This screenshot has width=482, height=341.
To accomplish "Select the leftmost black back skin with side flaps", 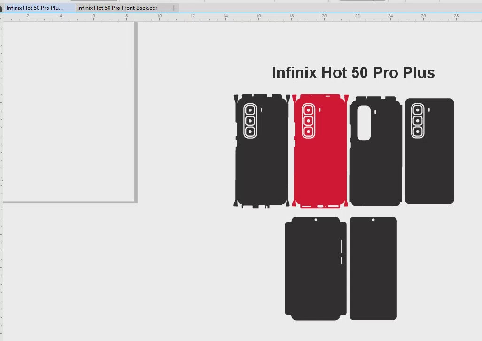I will (x=262, y=169).
